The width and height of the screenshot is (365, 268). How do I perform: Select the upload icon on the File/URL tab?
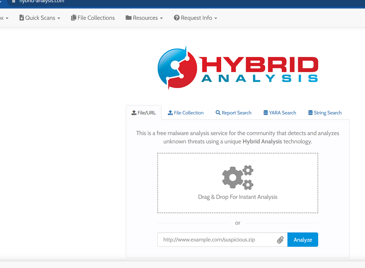(134, 112)
